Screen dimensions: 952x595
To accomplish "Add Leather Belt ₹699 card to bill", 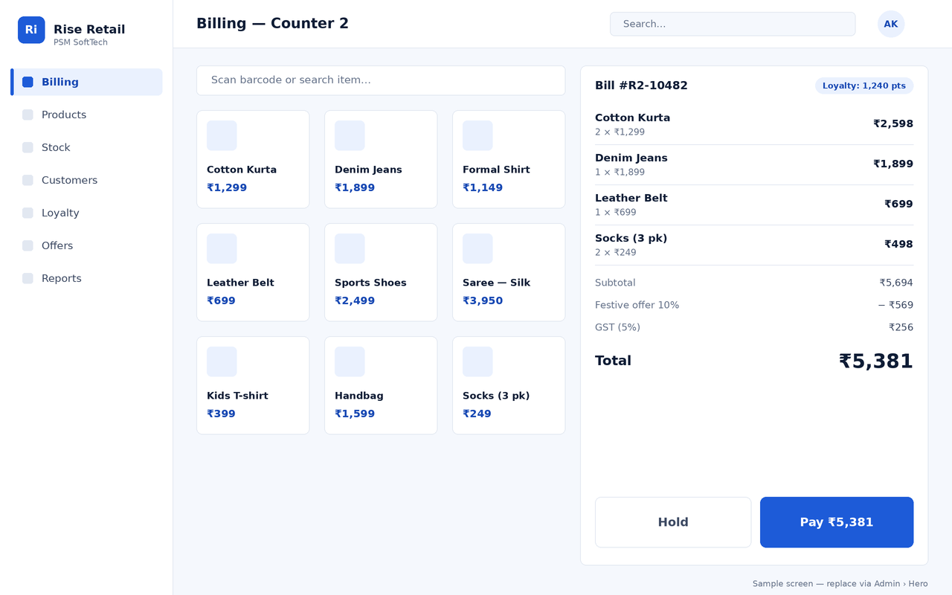I will (253, 272).
